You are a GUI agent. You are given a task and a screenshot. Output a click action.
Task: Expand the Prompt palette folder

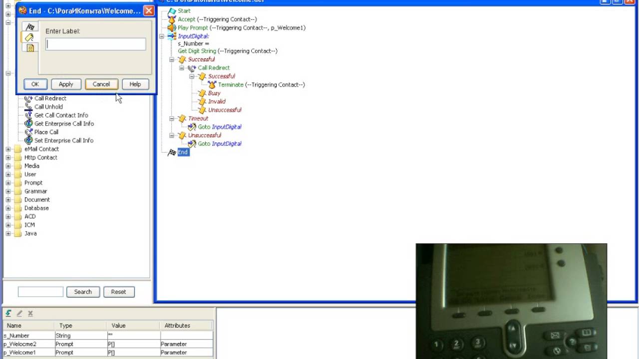(8, 183)
